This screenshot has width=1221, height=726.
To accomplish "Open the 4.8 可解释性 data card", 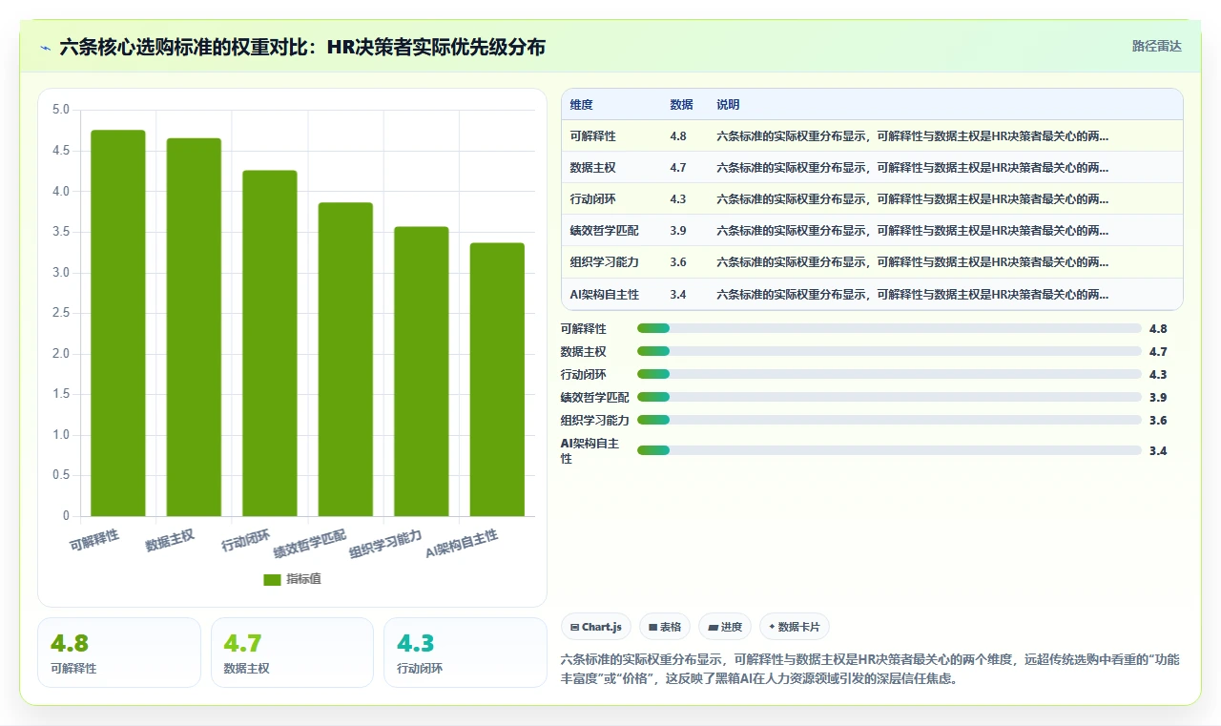I will tap(119, 653).
